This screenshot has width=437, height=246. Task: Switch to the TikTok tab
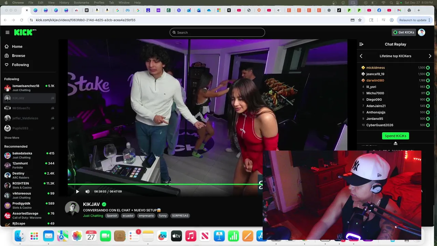click(339, 10)
